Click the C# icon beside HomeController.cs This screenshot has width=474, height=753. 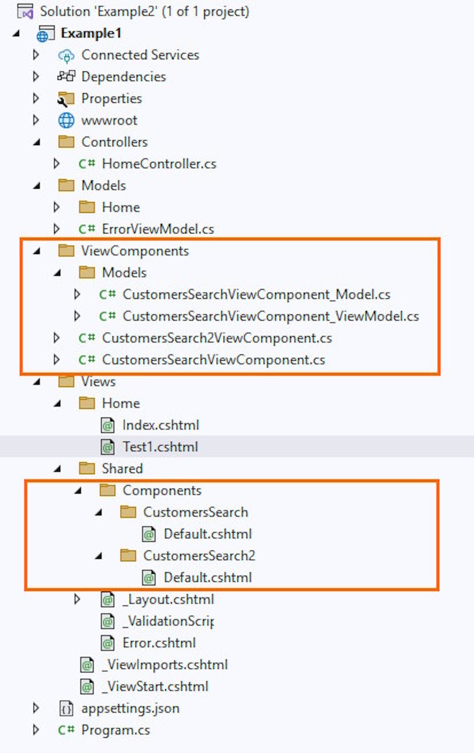(x=87, y=164)
